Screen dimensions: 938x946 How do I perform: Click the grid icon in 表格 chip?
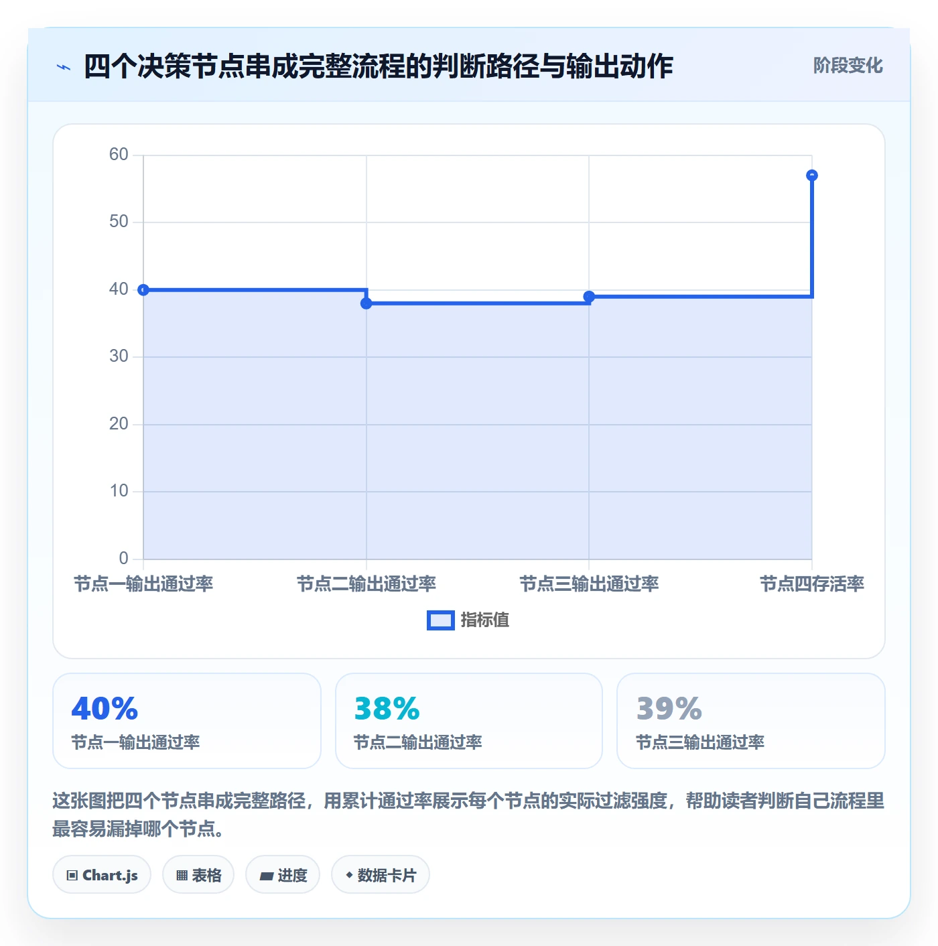point(182,876)
